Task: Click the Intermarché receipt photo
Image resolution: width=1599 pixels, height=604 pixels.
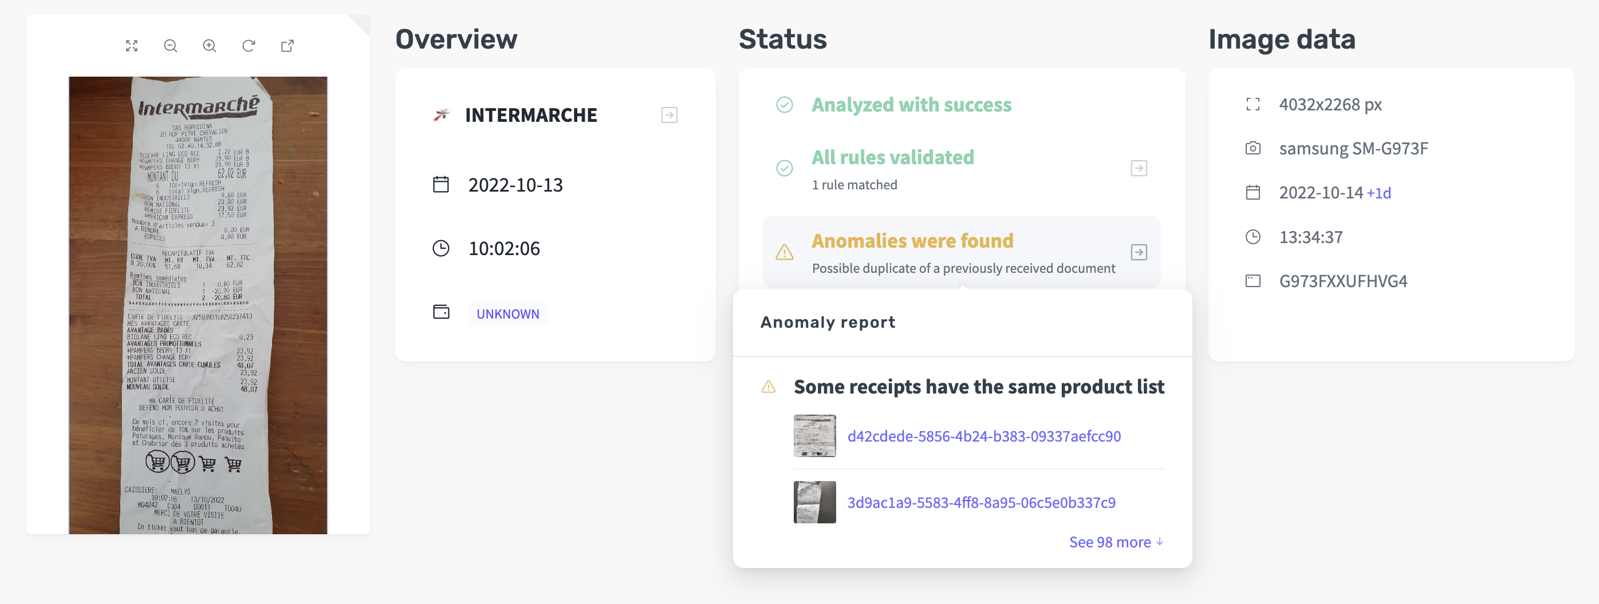Action: [198, 305]
